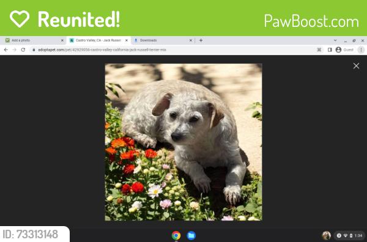Click the Downloads tab download icon
The height and width of the screenshot is (242, 367).
pyautogui.click(x=136, y=40)
